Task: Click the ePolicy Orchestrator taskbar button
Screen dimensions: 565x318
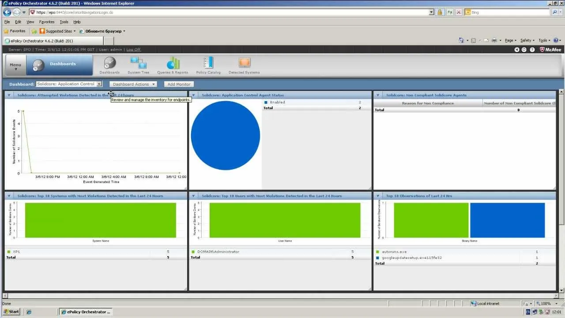Action: tap(86, 312)
